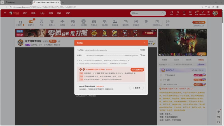
Task: Click 下载插件 button
Action: (136, 88)
